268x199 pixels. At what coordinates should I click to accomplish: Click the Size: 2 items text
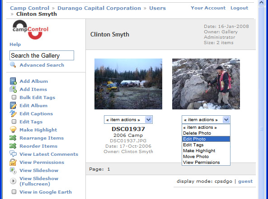click(219, 43)
